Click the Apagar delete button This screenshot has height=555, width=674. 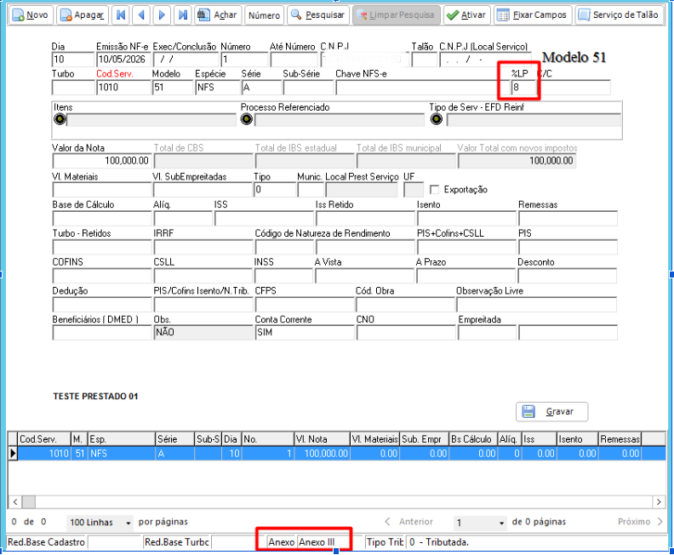click(83, 15)
